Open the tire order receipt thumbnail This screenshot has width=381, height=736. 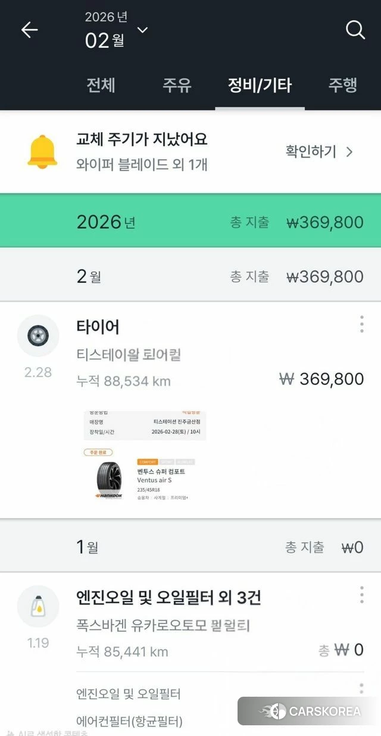point(145,455)
